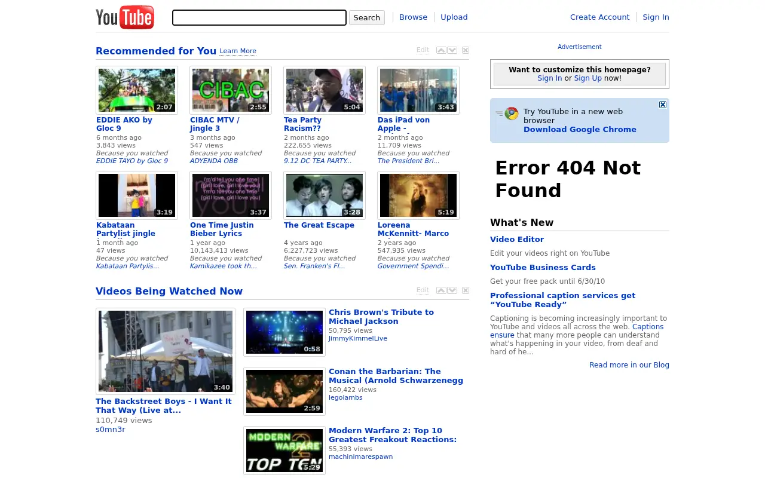Open the Video Editor announcement
Viewport: 765px width, 478px height.
click(x=517, y=240)
